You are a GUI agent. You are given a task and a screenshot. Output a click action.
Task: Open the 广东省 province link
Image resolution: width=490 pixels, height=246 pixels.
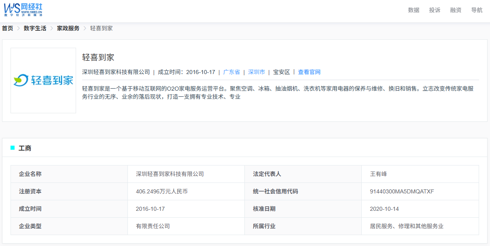(x=231, y=72)
